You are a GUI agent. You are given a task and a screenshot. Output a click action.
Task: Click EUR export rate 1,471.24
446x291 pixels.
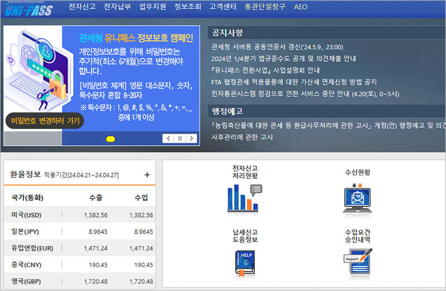pyautogui.click(x=95, y=248)
